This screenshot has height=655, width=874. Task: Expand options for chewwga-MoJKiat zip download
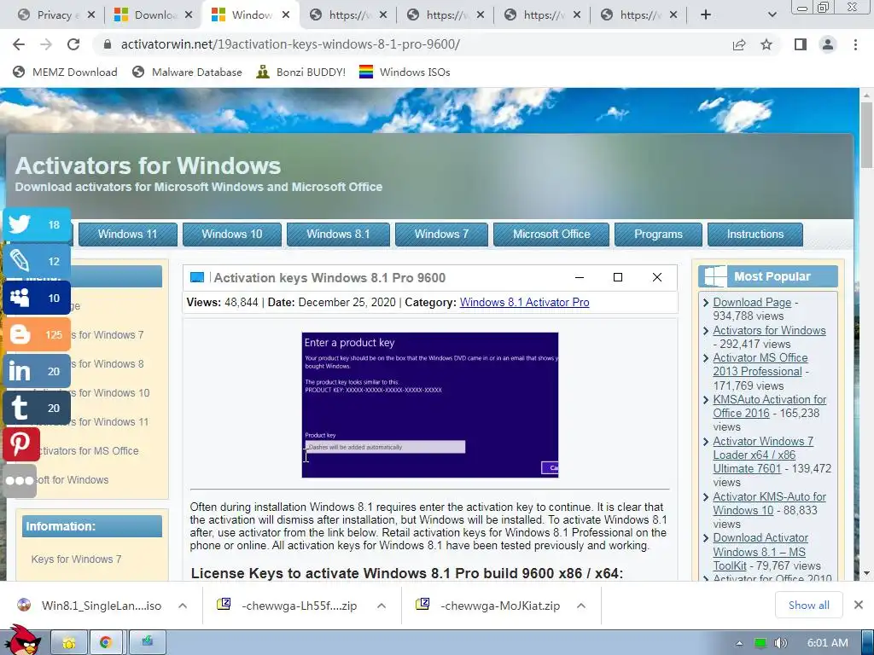580,606
